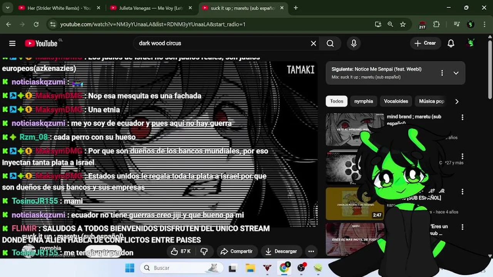Viewport: 493px width, 277px height.
Task: Open mind brand ; maretu video title
Action: (x=414, y=120)
